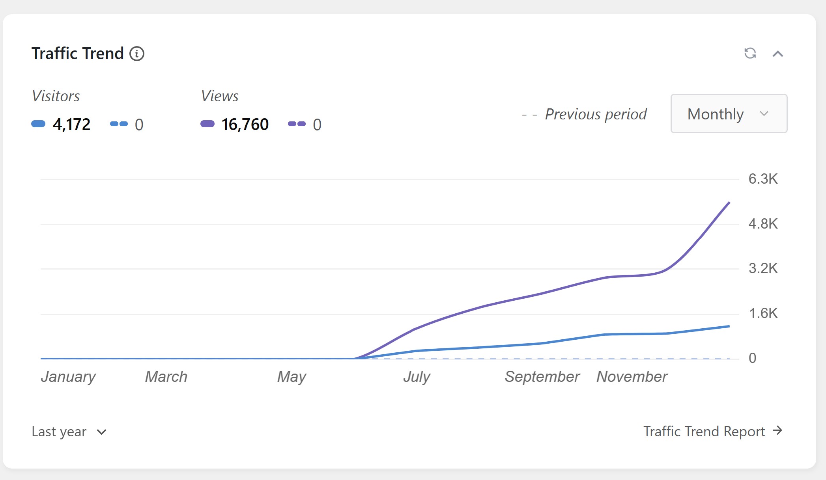The height and width of the screenshot is (480, 826).
Task: Open the Monthly interval dropdown
Action: (729, 113)
